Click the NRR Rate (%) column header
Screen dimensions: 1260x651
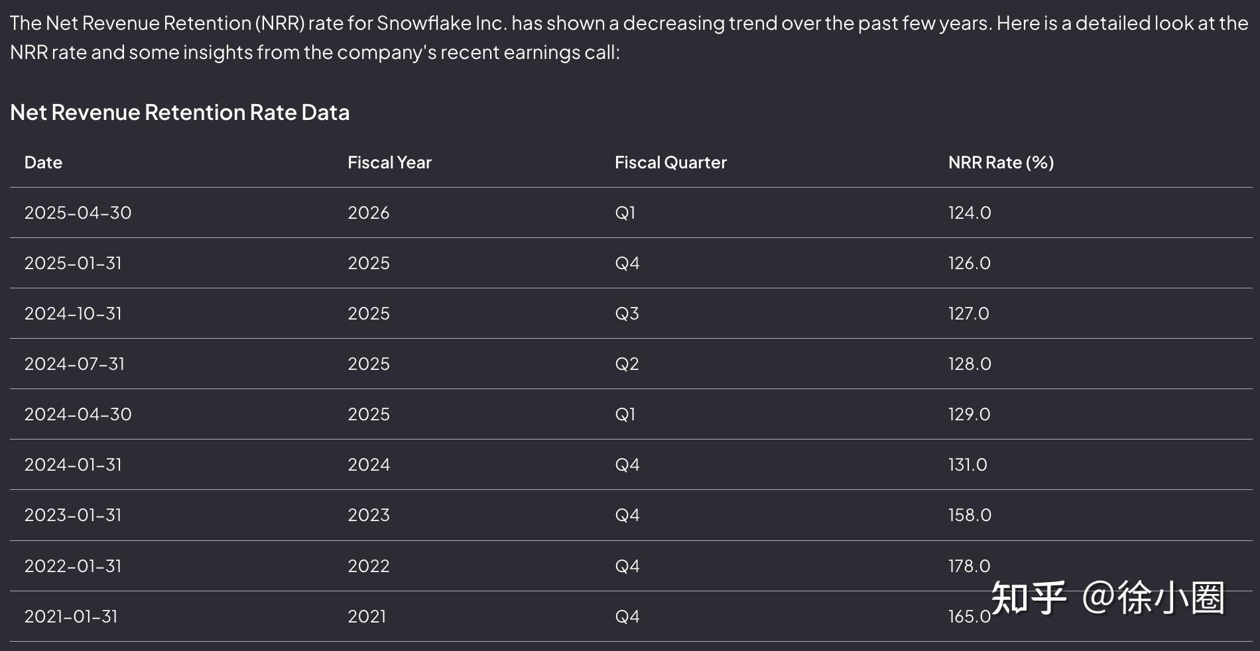coord(1001,162)
